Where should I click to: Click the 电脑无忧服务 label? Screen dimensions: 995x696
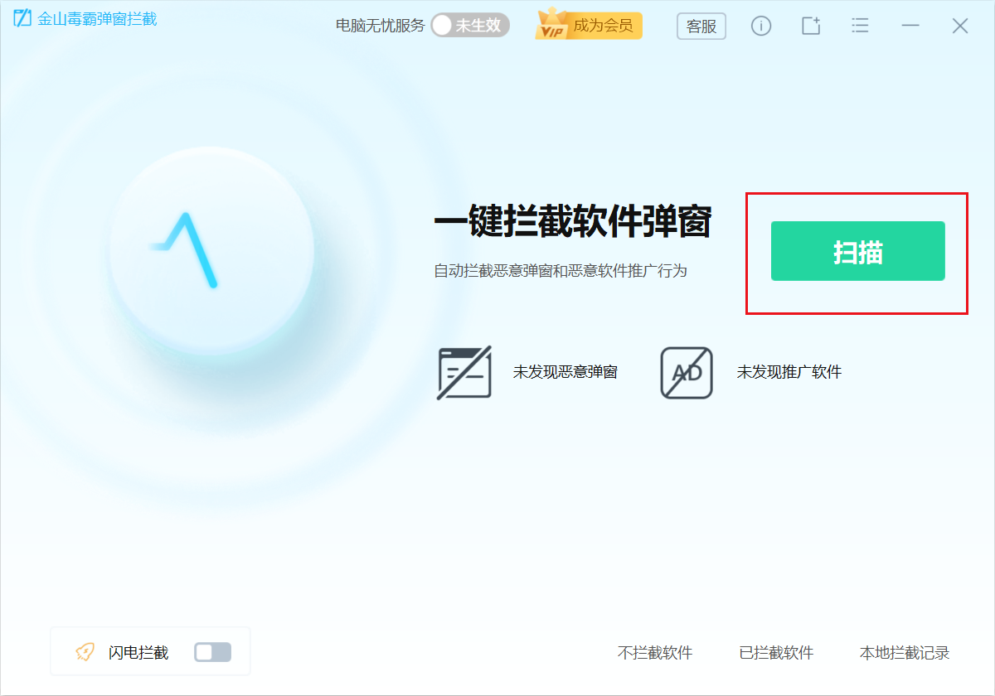click(381, 26)
